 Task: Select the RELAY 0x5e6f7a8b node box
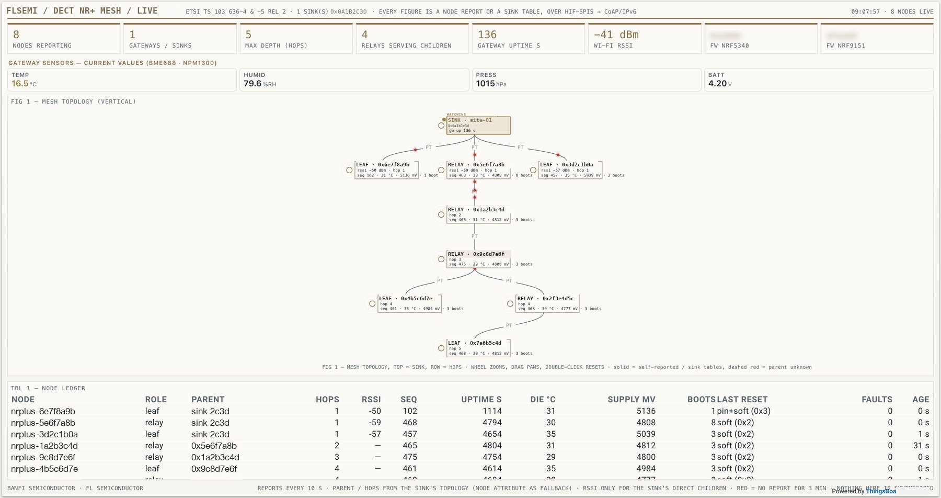coord(478,170)
